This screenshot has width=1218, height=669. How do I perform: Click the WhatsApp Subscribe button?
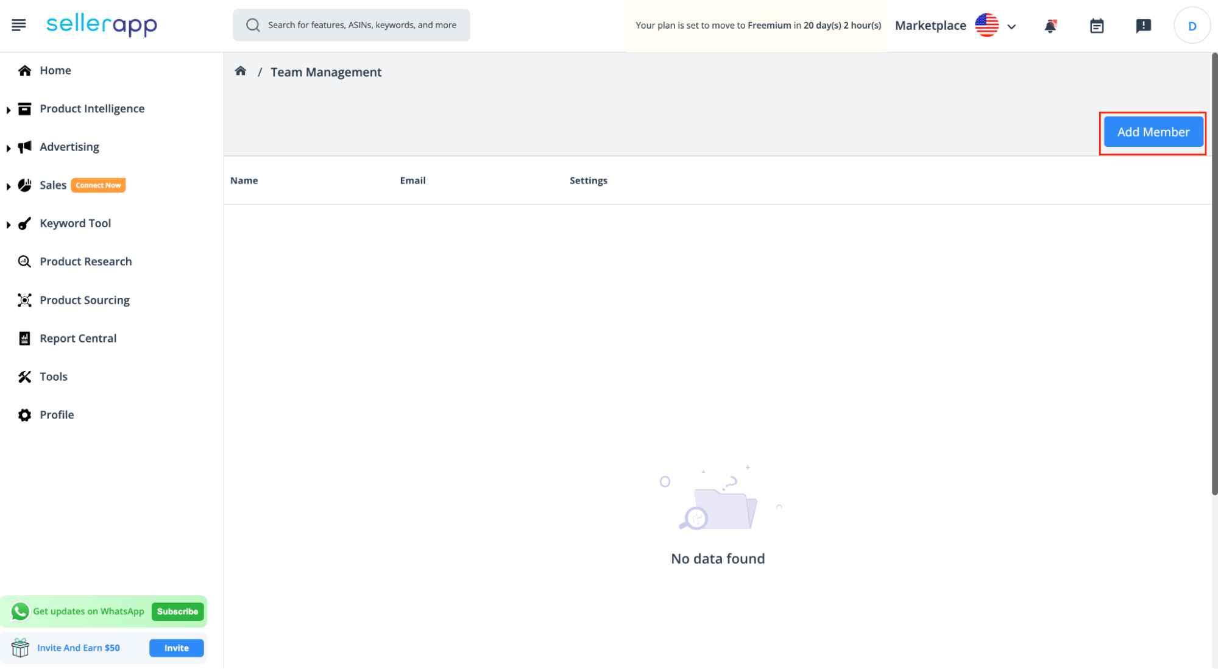pos(177,611)
